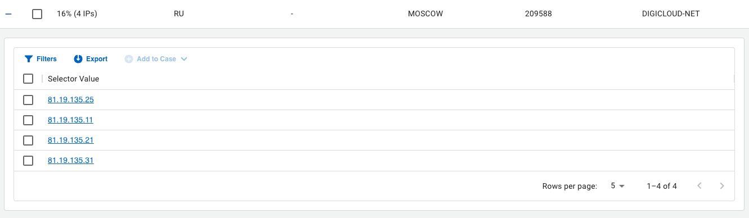Screen dimensions: 749x218
Task: Click the Filters funnel icon
Action: [29, 59]
